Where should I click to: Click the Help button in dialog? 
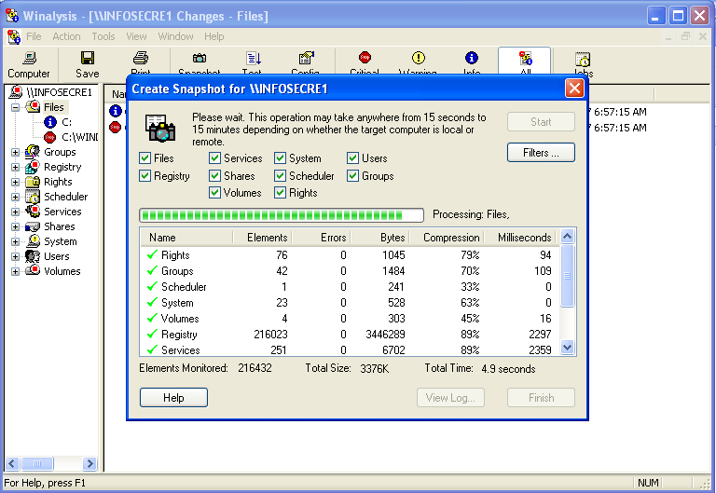173,398
